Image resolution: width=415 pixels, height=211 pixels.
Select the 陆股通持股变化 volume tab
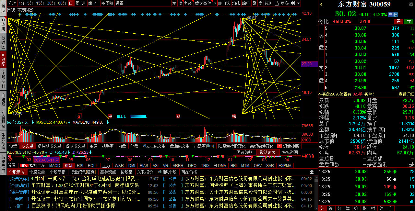pos(232,146)
